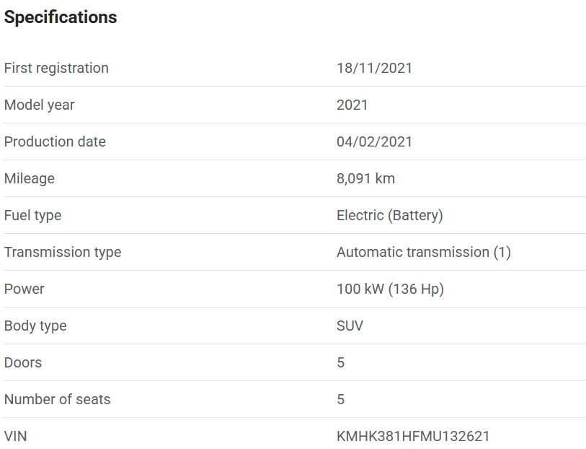Image resolution: width=586 pixels, height=449 pixels.
Task: Click the Number of seats label
Action: 58,399
